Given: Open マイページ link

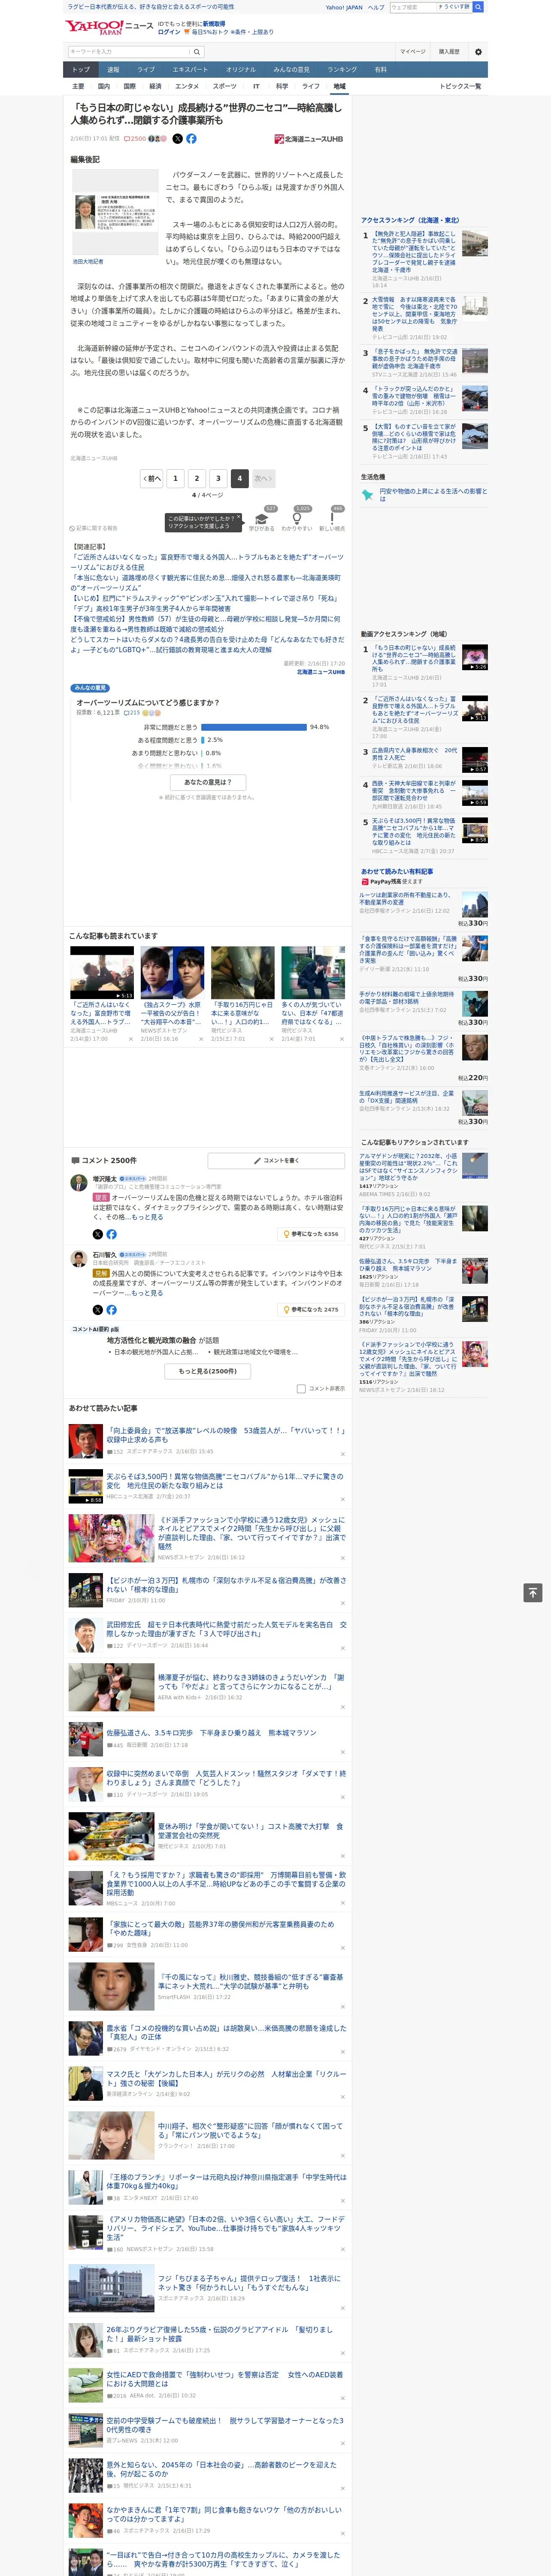Looking at the screenshot, I should [413, 52].
